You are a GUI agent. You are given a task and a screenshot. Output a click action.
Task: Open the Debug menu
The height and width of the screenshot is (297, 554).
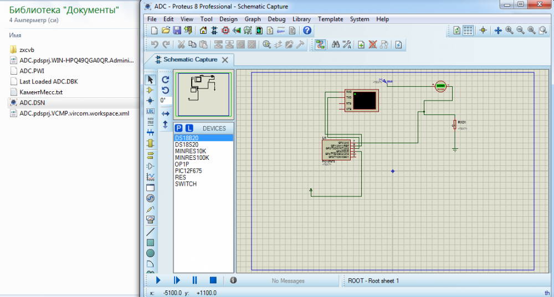[276, 19]
